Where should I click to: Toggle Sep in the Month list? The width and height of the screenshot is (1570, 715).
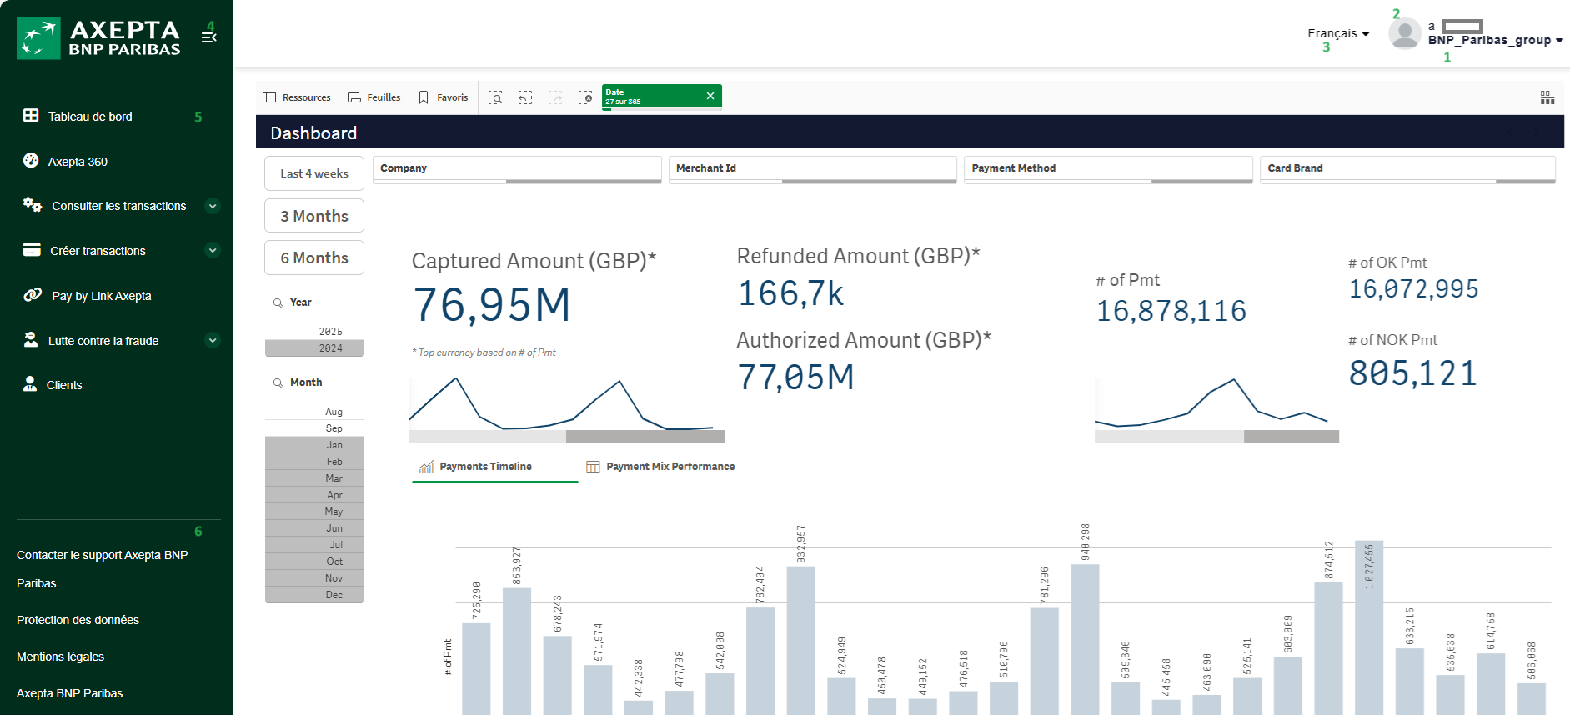click(x=314, y=428)
